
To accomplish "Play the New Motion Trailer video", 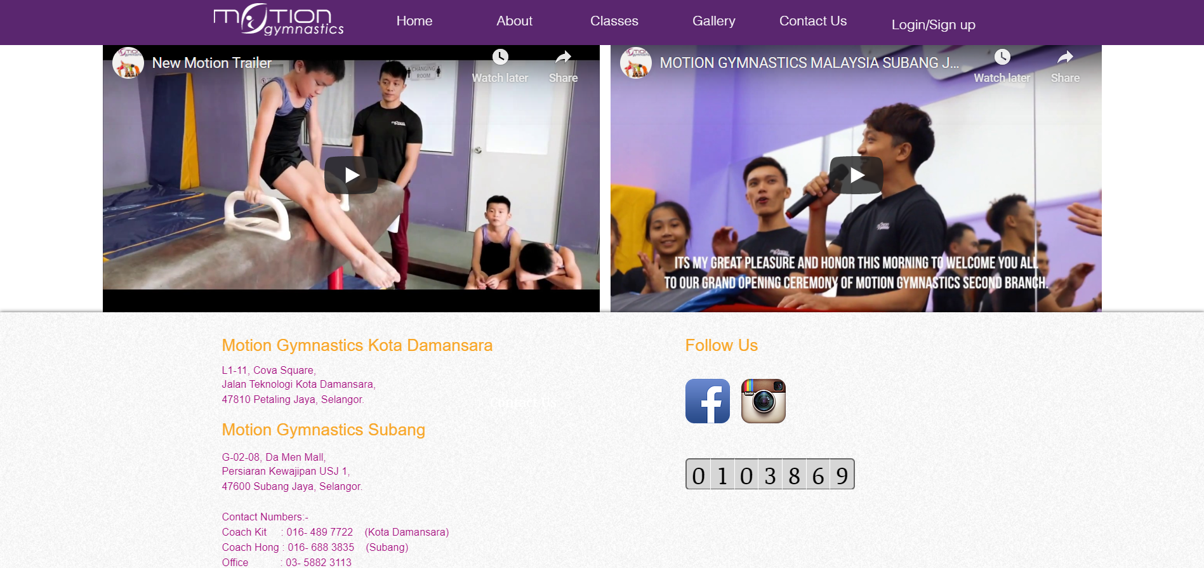I will 351,175.
